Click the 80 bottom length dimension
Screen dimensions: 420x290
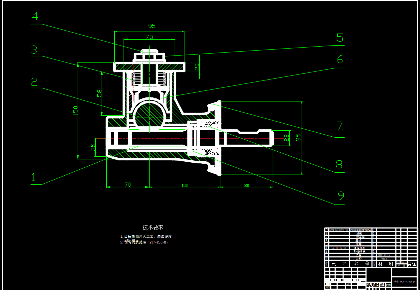pos(247,186)
